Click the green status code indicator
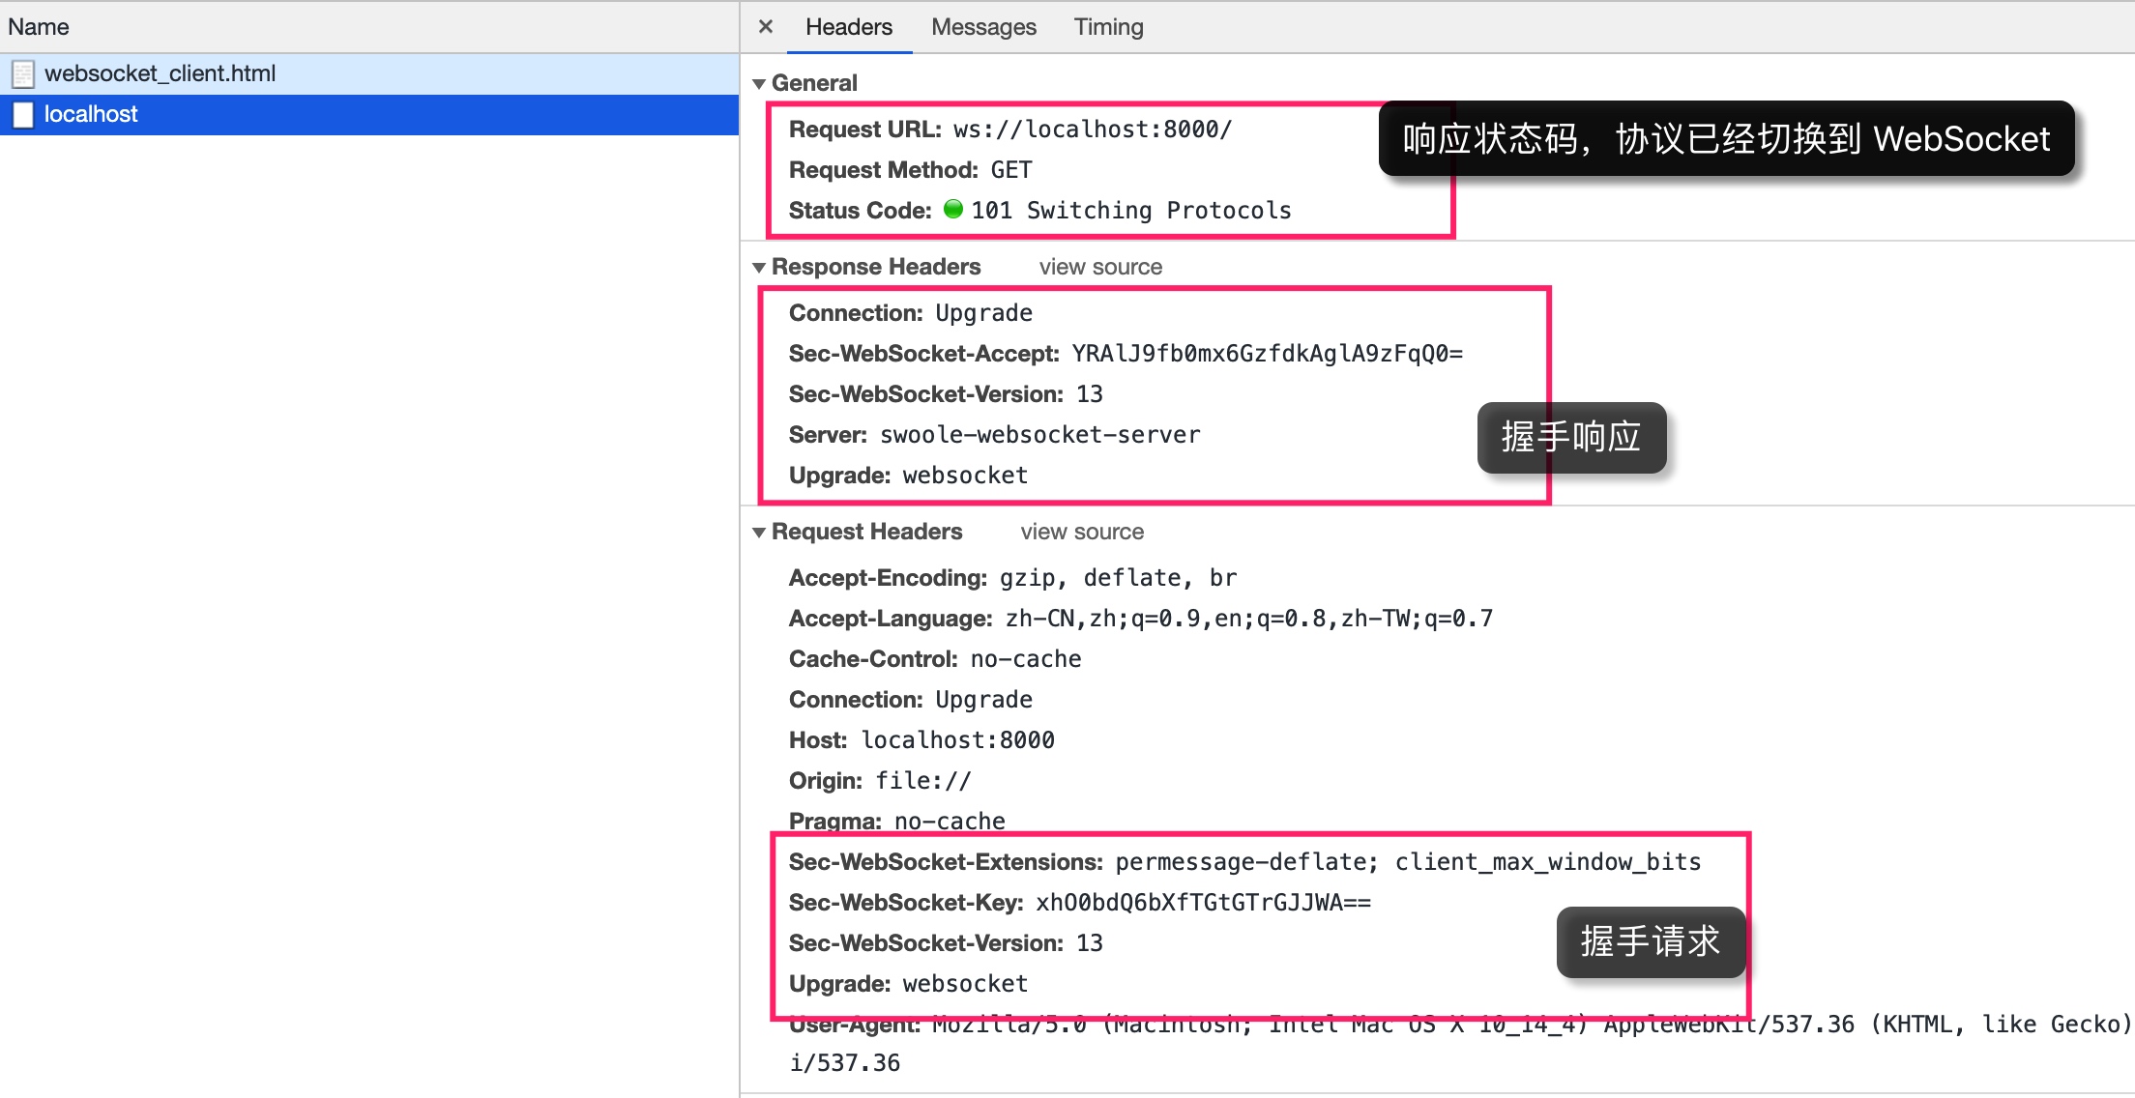Screen dimensions: 2135x1098 click(x=953, y=209)
